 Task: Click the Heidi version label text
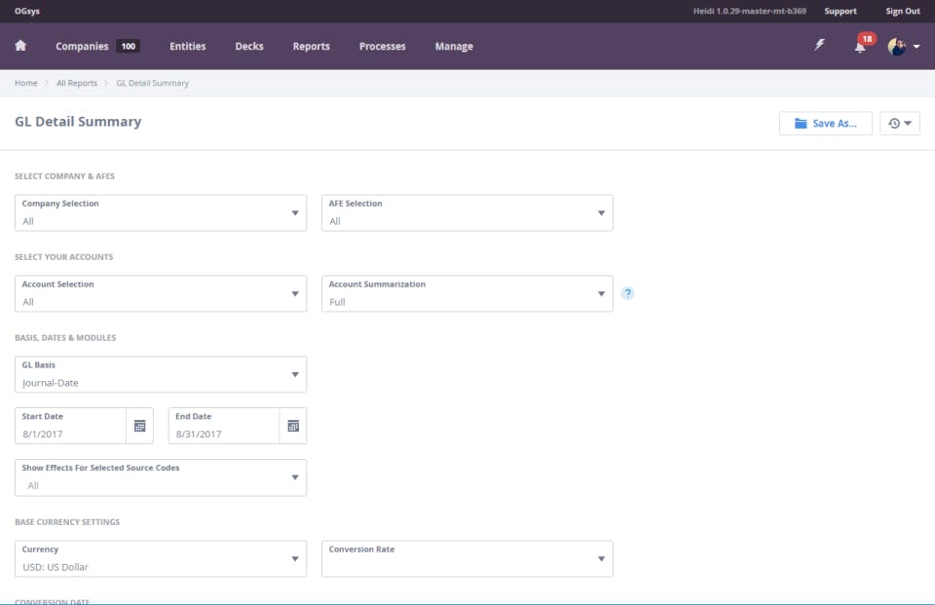(750, 11)
